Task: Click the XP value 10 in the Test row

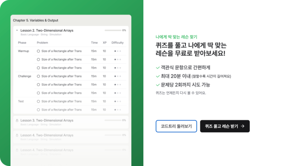Action: click(x=104, y=101)
